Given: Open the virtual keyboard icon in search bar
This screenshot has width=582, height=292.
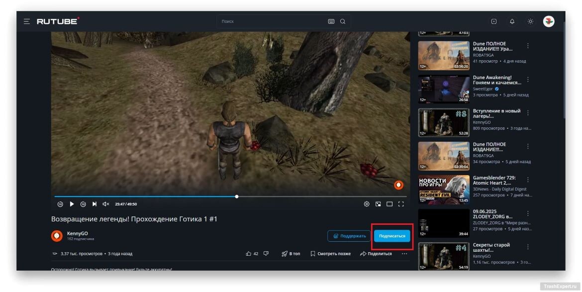Looking at the screenshot, I should pos(331,21).
